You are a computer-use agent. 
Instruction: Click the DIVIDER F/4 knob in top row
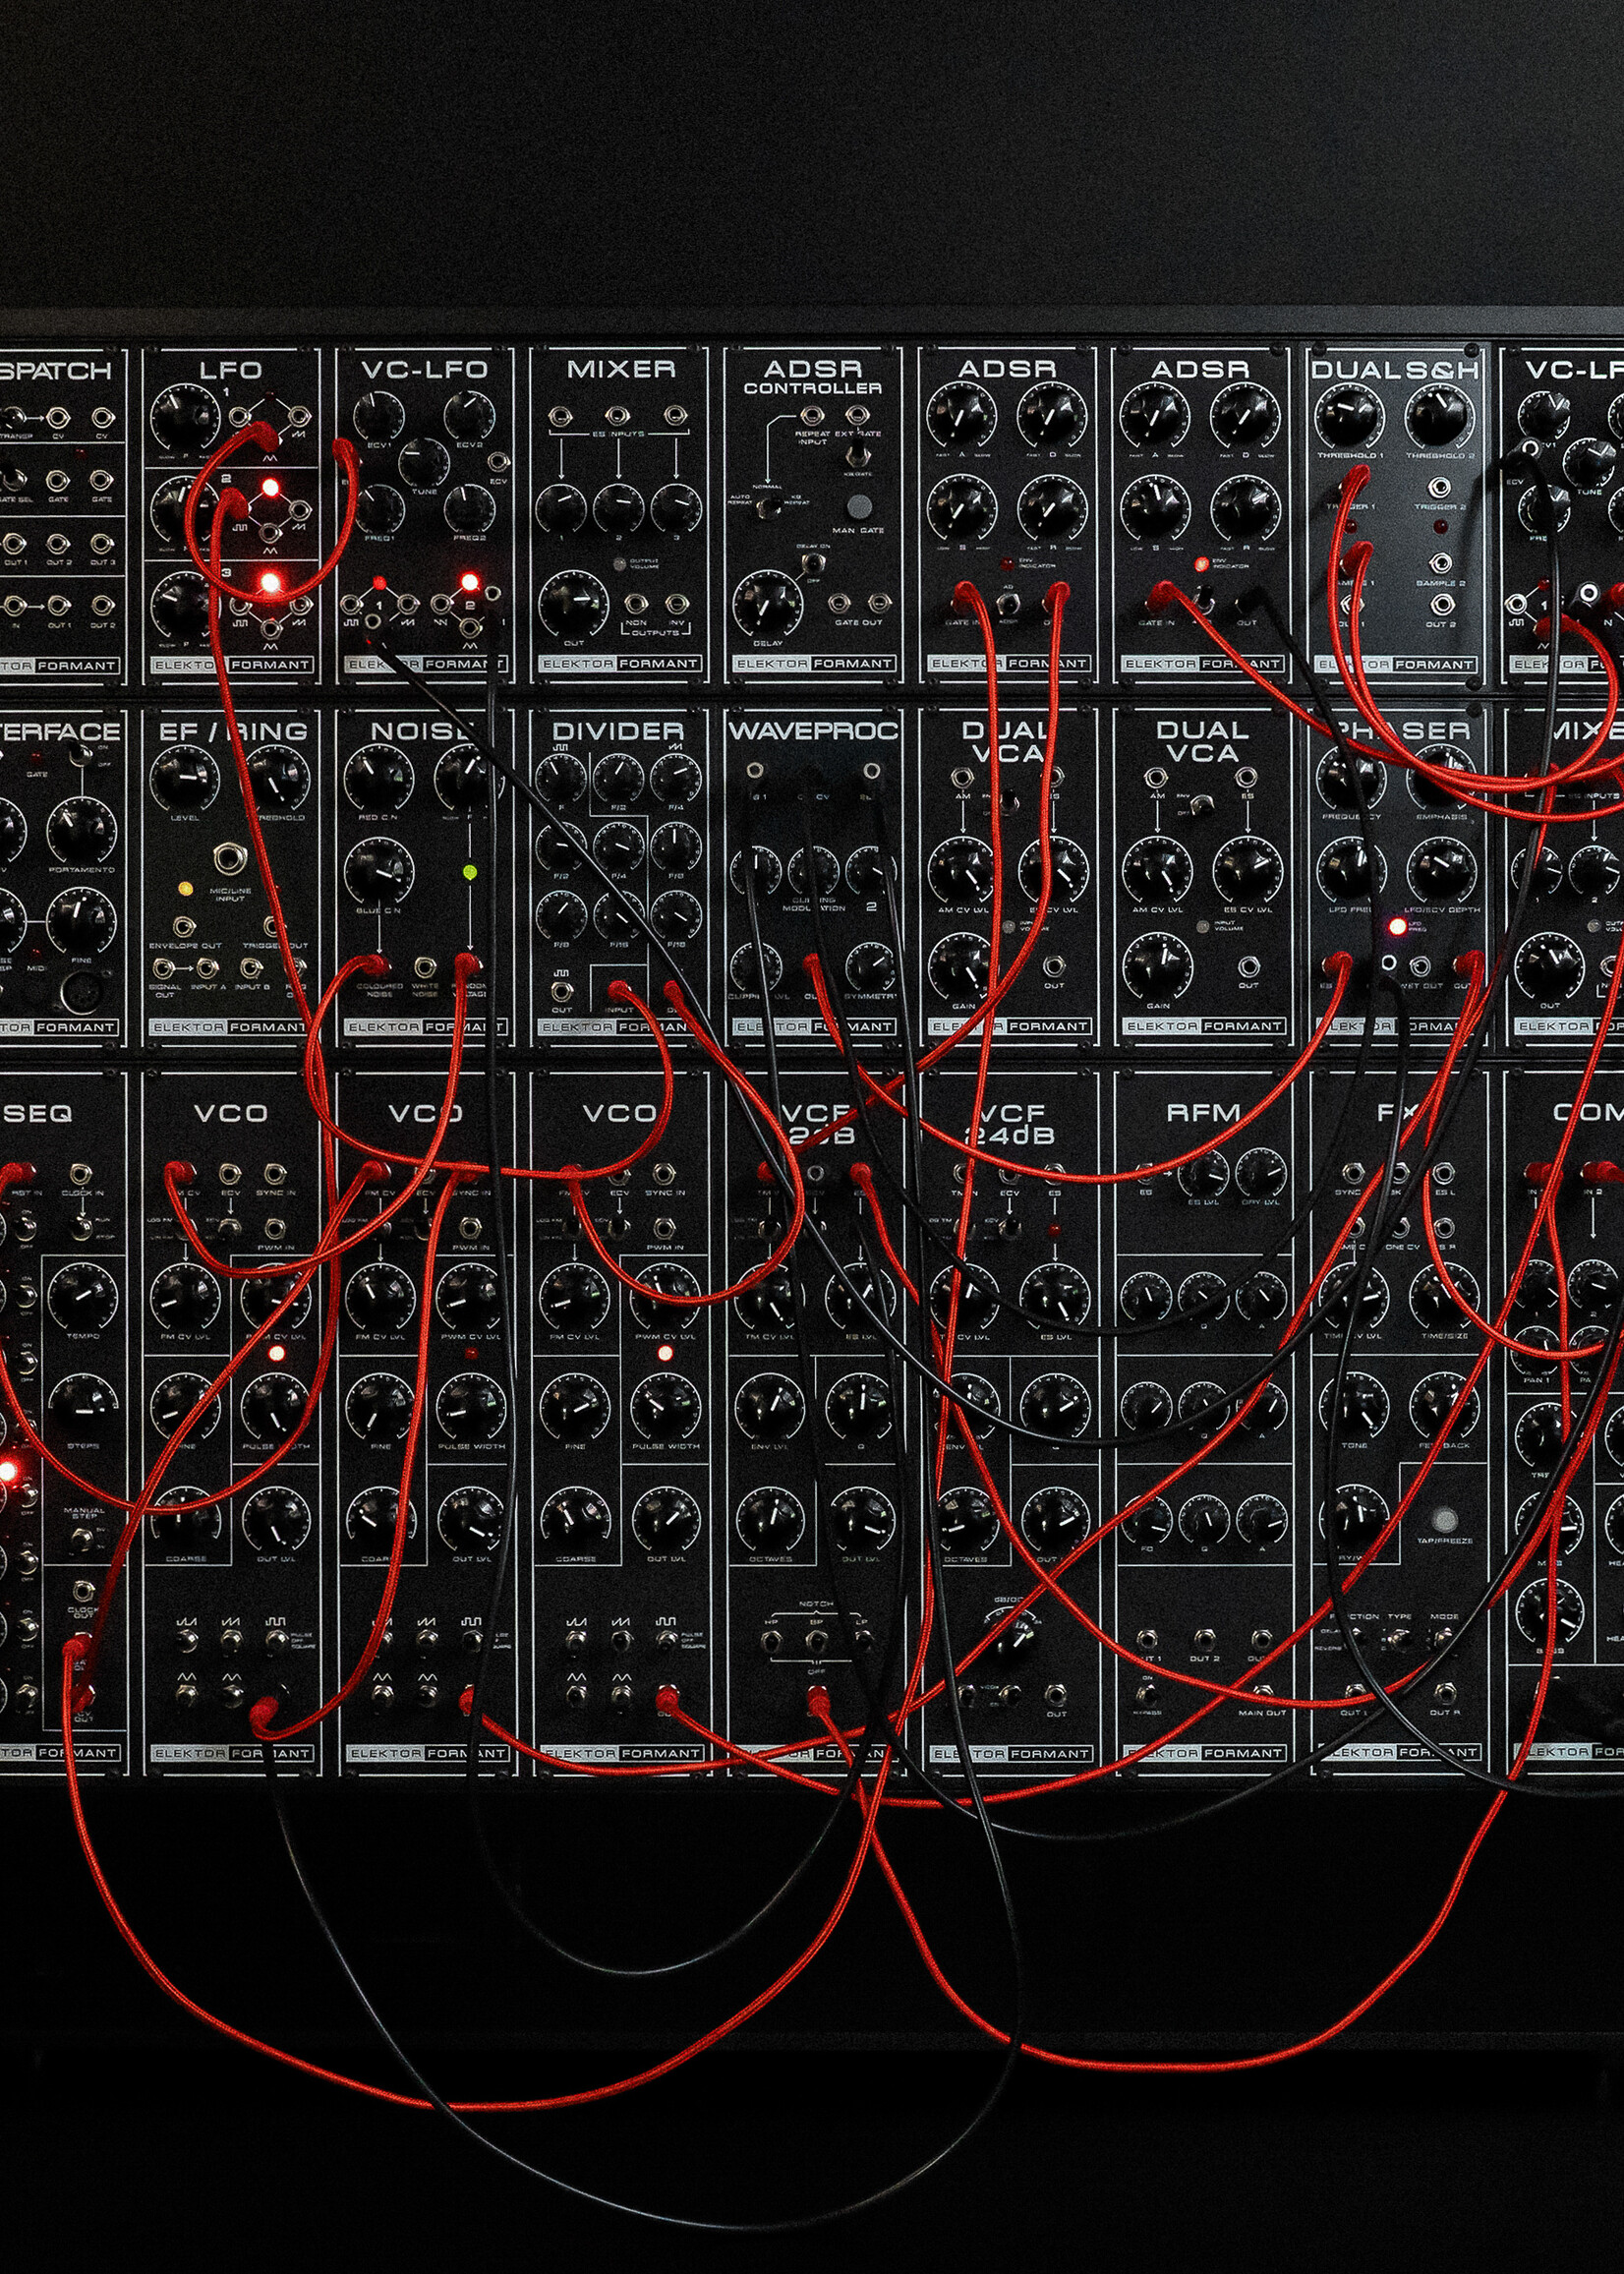coord(675,778)
